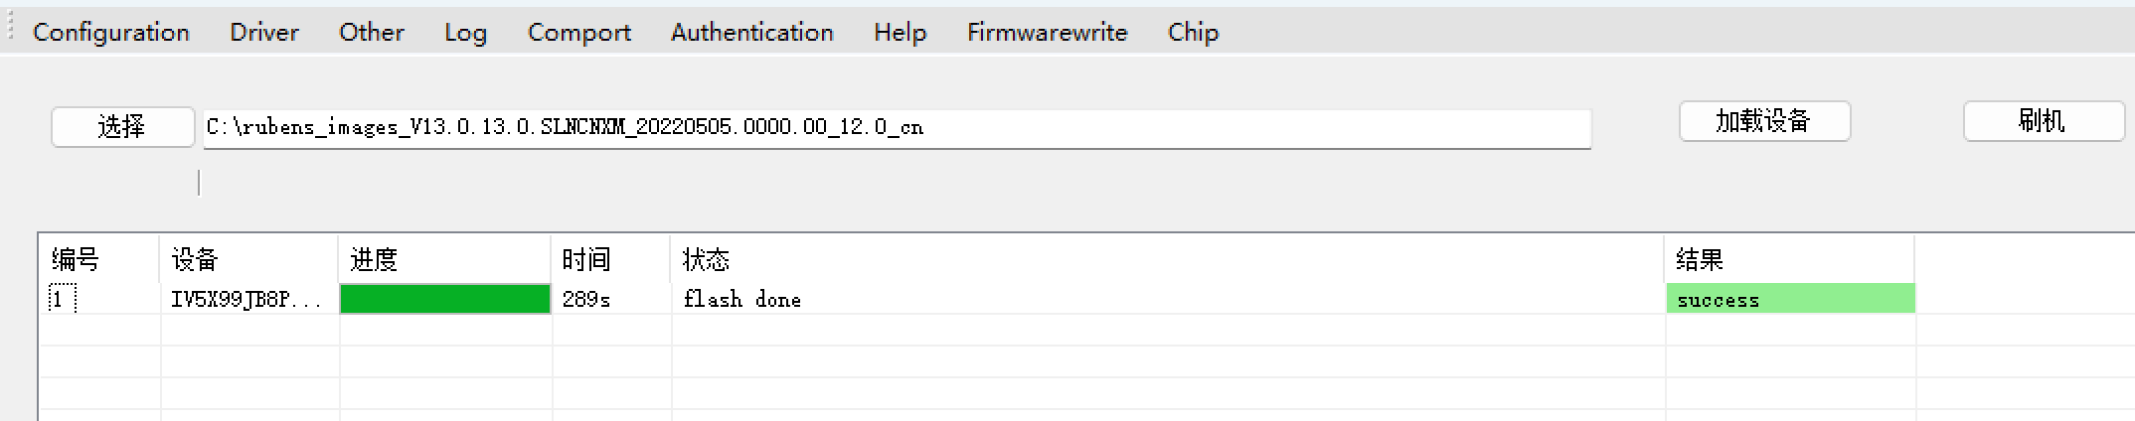This screenshot has height=421, width=2135.
Task: Select the IV5X99JB8P device cell
Action: pos(246,300)
